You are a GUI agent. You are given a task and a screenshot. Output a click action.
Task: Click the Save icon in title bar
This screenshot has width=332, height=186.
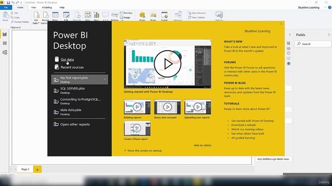(8, 3)
